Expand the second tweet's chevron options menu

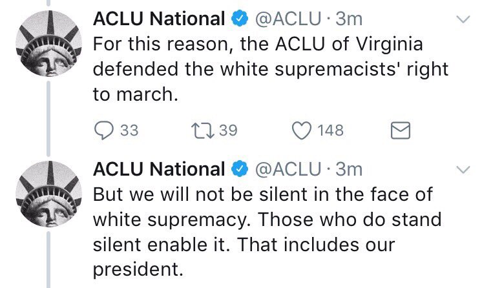tap(463, 170)
